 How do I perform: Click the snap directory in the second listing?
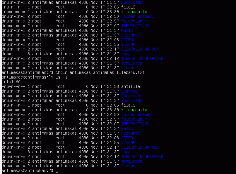click(126, 152)
